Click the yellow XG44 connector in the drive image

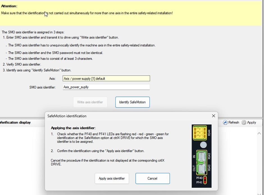[199, 133]
